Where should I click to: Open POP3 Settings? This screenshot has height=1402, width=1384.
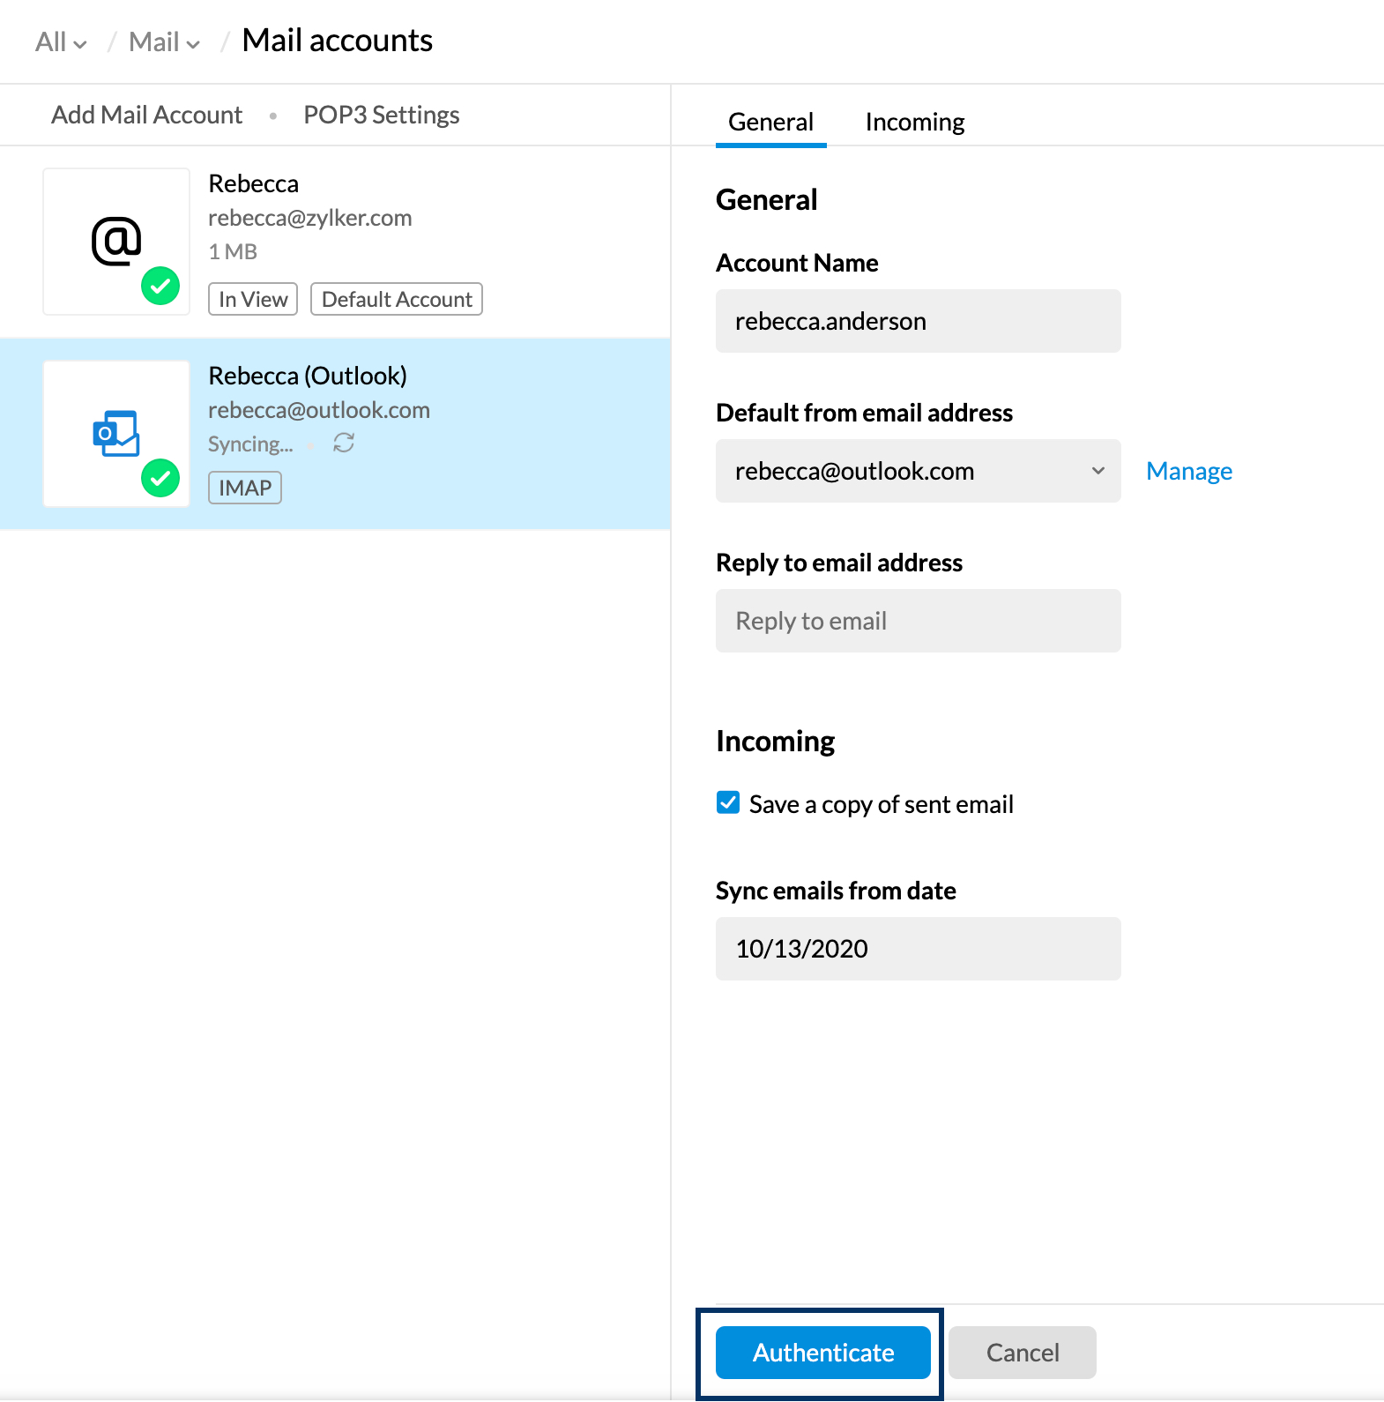coord(381,115)
